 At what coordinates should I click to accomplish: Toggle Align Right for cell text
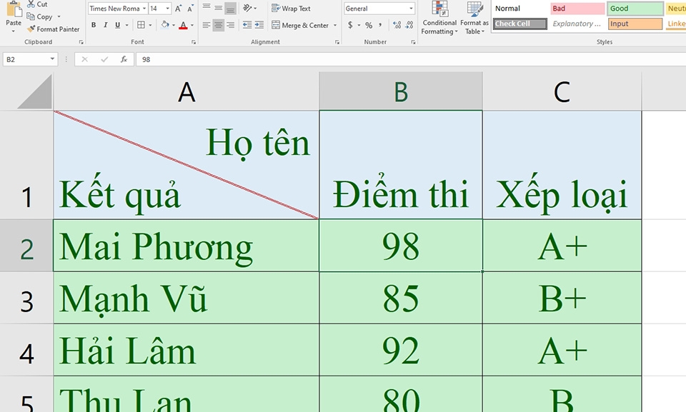(x=230, y=25)
